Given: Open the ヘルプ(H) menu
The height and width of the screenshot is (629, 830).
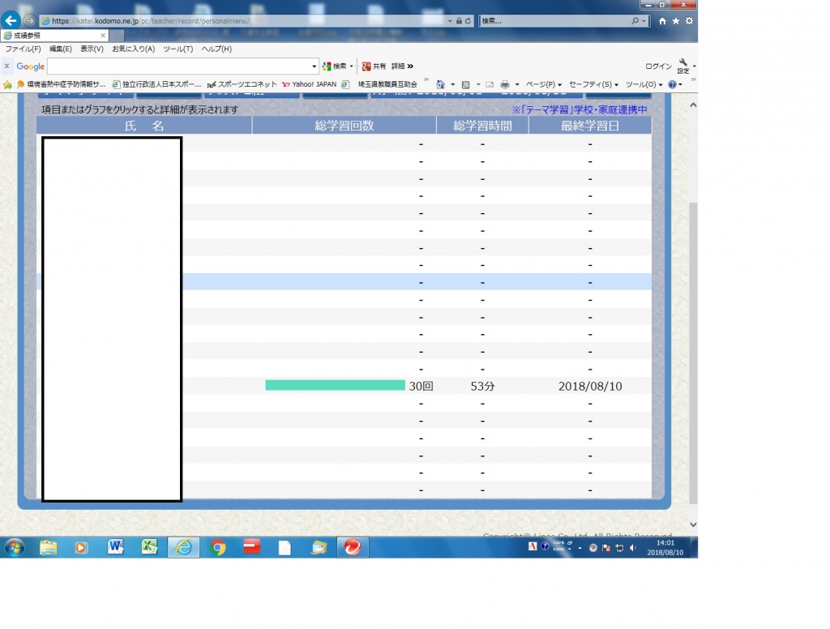Looking at the screenshot, I should [x=216, y=49].
